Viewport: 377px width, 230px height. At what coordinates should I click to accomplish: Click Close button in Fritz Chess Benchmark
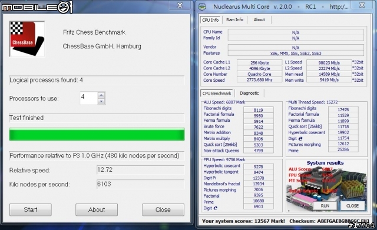(x=163, y=209)
